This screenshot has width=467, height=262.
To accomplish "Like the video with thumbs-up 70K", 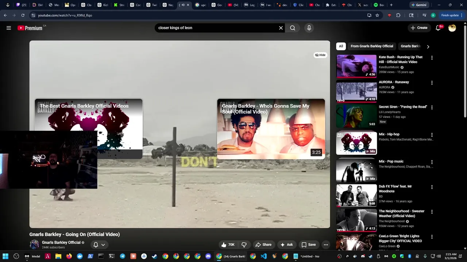I will [x=228, y=245].
